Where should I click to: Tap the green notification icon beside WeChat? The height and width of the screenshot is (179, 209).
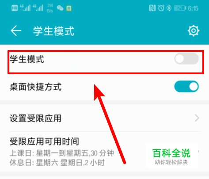[x=68, y=8]
